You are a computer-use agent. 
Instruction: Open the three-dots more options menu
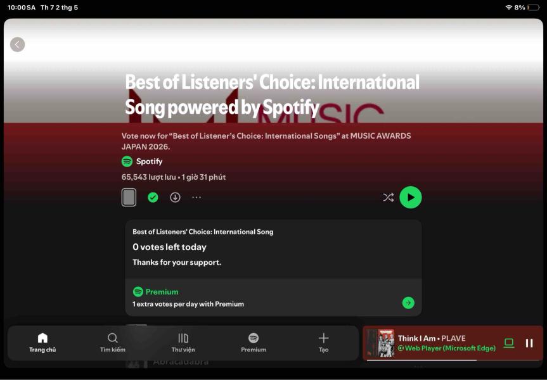point(196,198)
